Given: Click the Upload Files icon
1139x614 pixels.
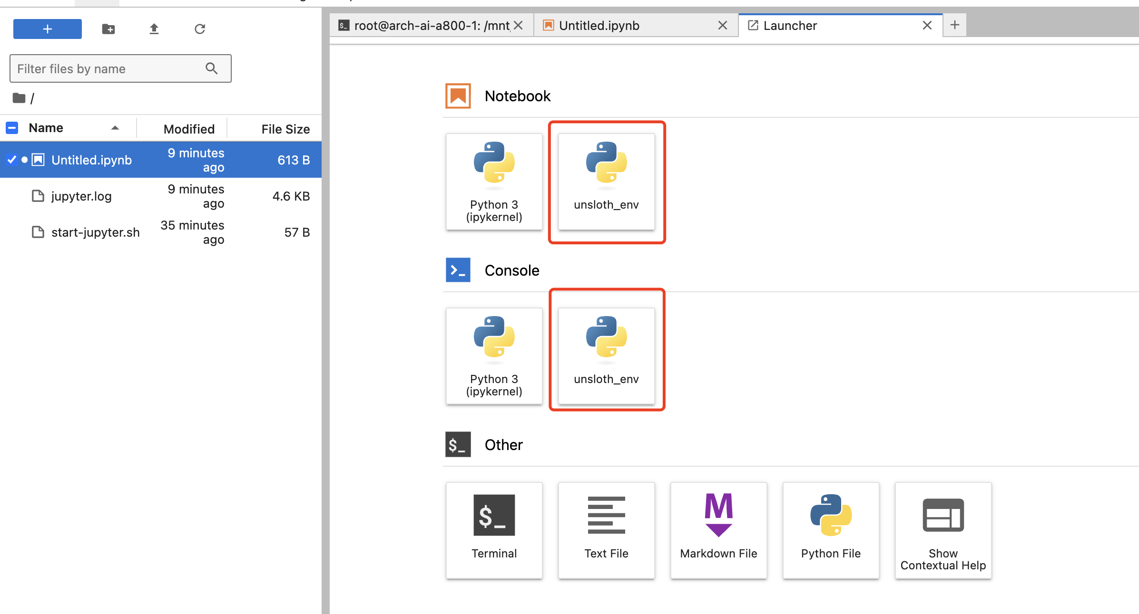Looking at the screenshot, I should click(154, 29).
